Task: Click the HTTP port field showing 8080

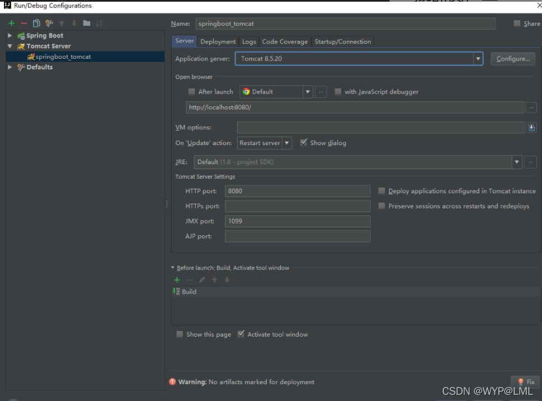Action: pyautogui.click(x=298, y=191)
